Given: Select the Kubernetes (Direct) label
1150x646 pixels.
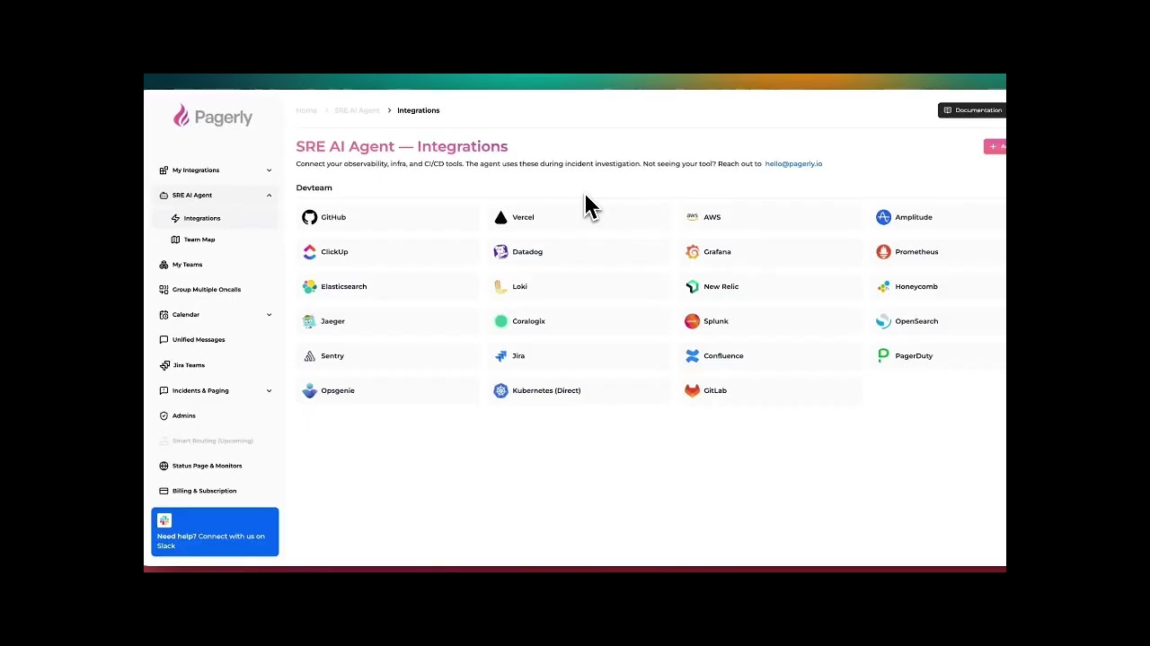Looking at the screenshot, I should [x=546, y=391].
